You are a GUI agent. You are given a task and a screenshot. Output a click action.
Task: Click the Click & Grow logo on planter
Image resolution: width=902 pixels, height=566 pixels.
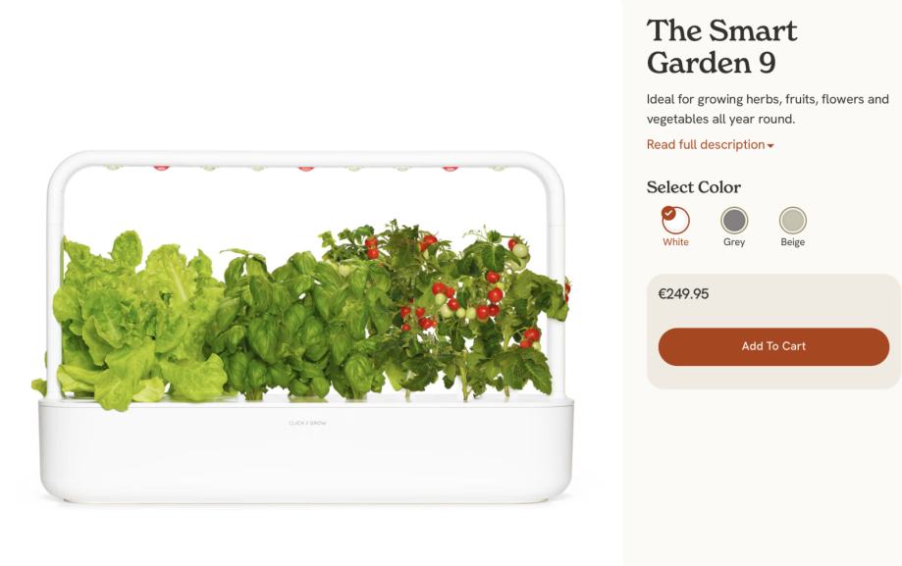coord(307,423)
